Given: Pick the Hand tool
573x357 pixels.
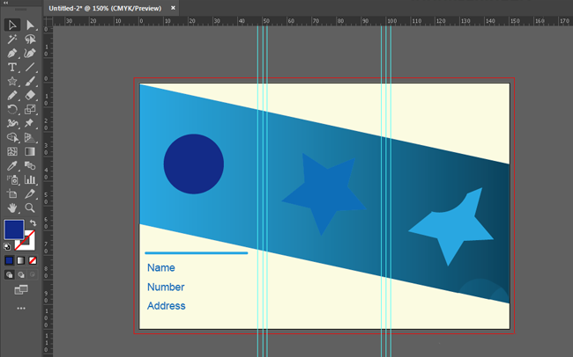Looking at the screenshot, I should [x=12, y=208].
